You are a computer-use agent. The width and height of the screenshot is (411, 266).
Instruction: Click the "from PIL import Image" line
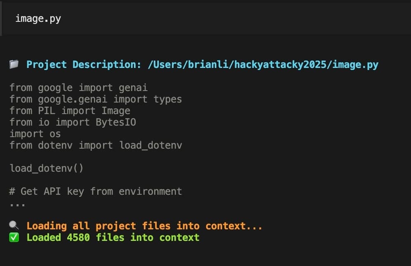click(70, 111)
